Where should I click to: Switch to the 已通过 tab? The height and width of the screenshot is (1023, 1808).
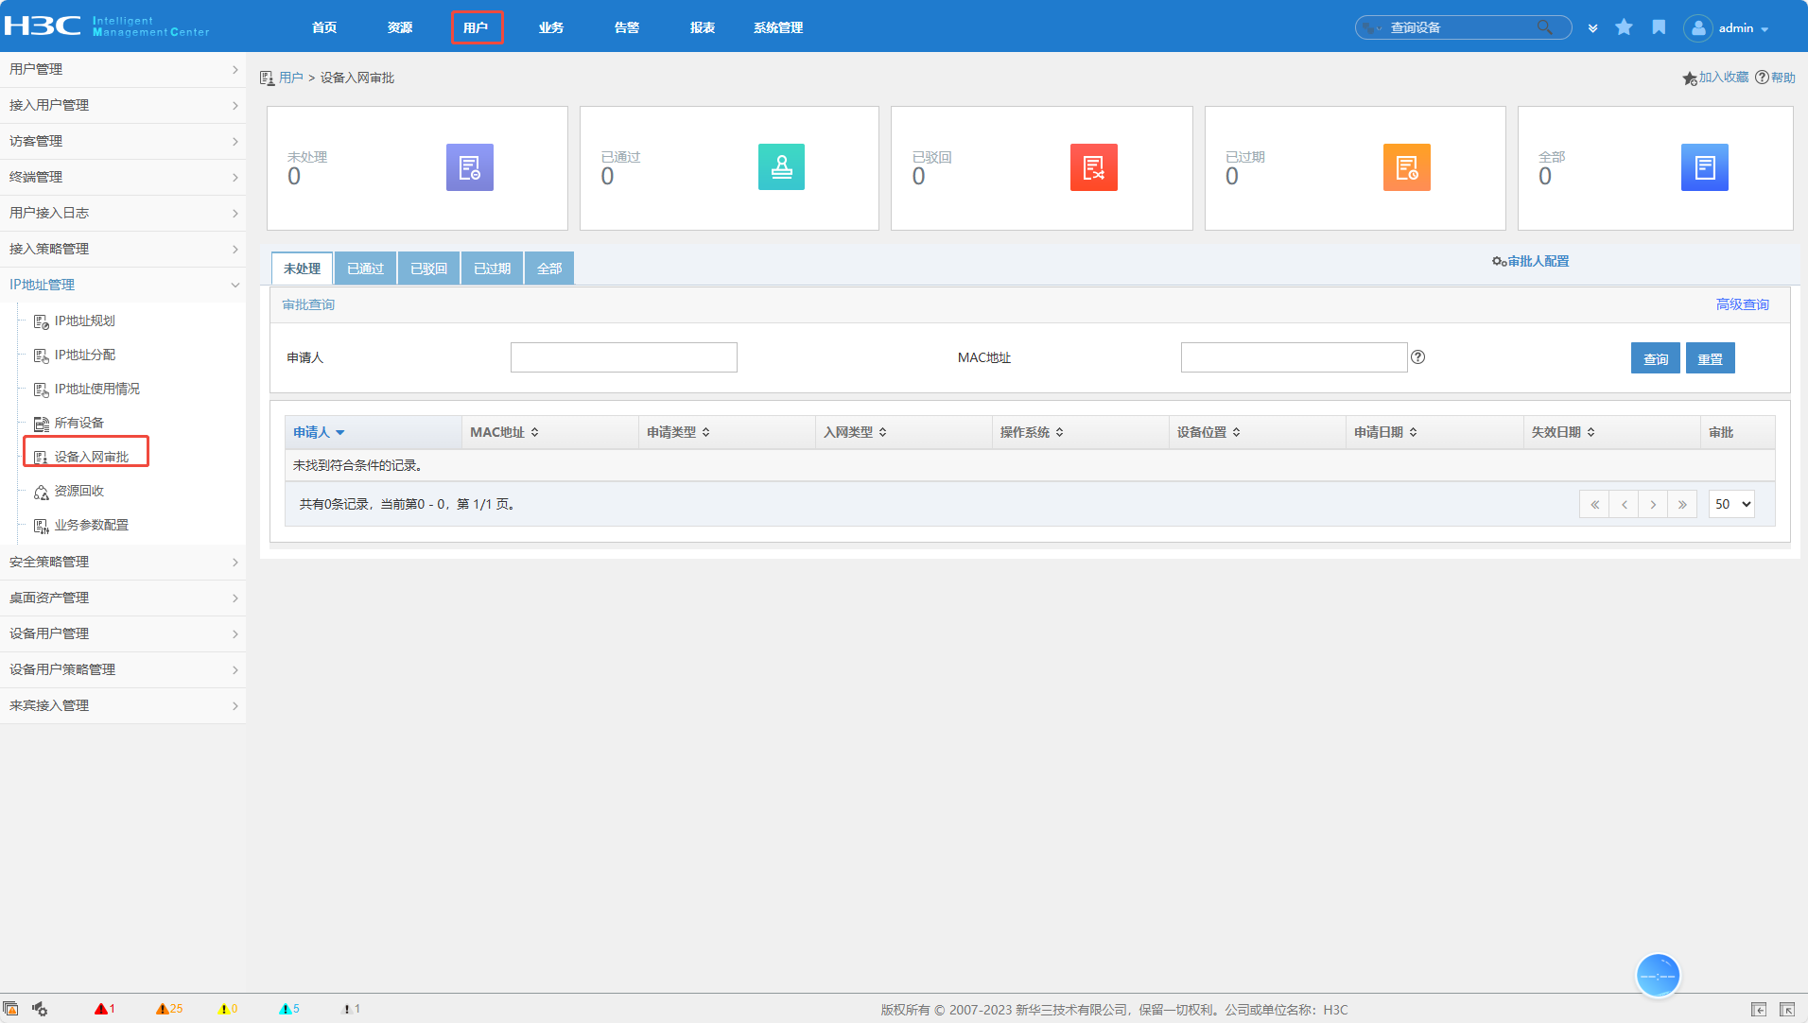366,269
